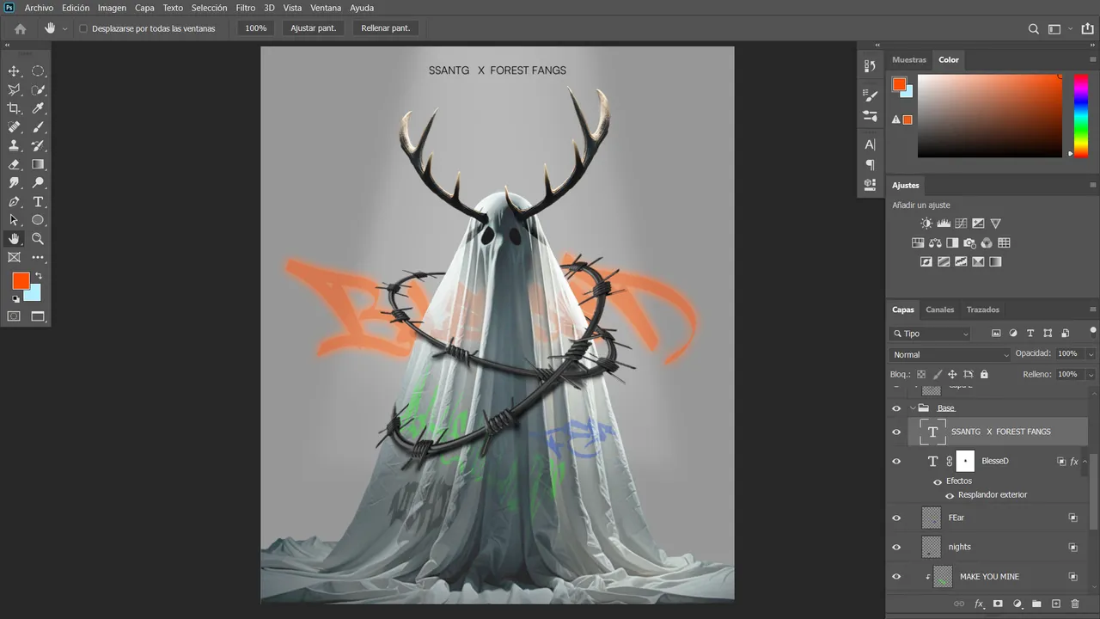Collapse the Base group folder
Viewport: 1100px width, 619px height.
pyautogui.click(x=912, y=408)
